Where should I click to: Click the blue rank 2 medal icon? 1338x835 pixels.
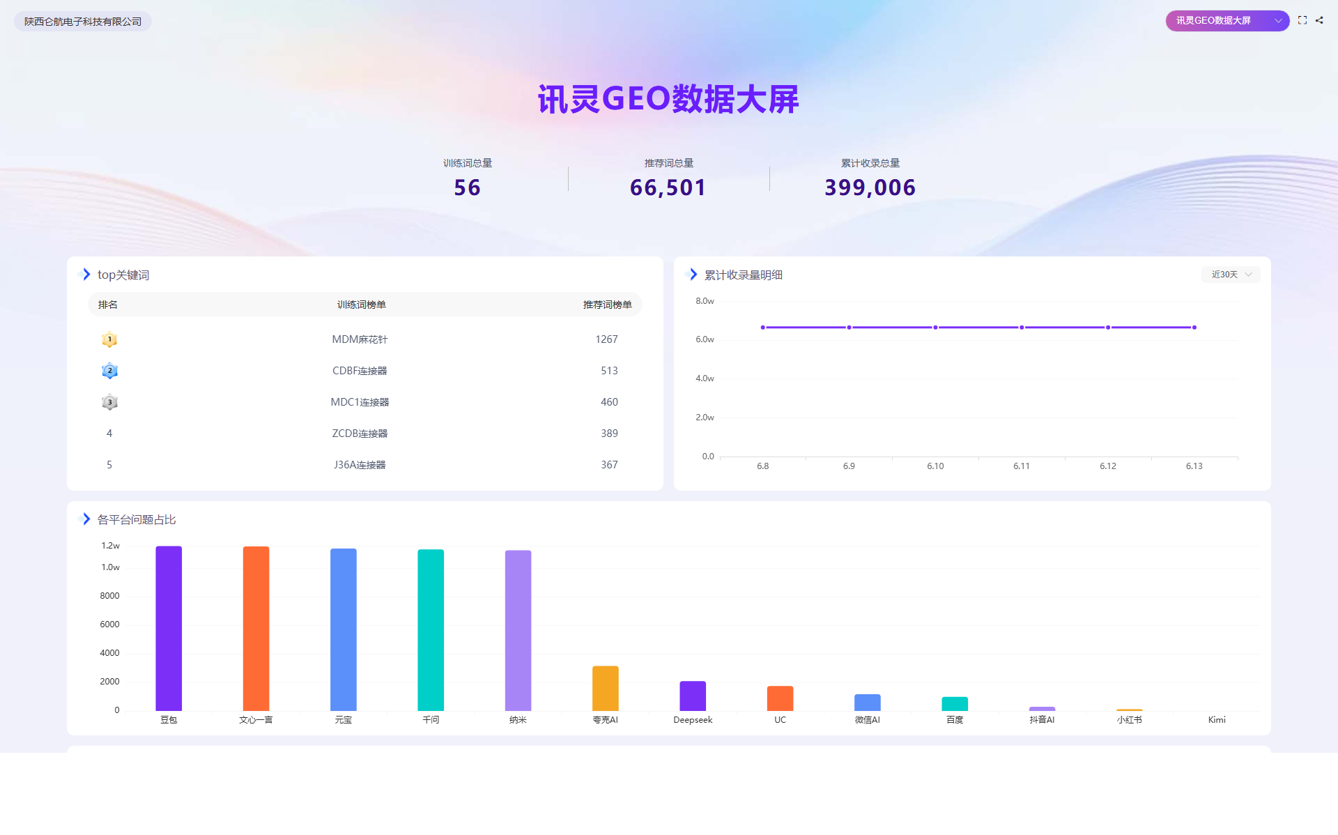pyautogui.click(x=109, y=371)
